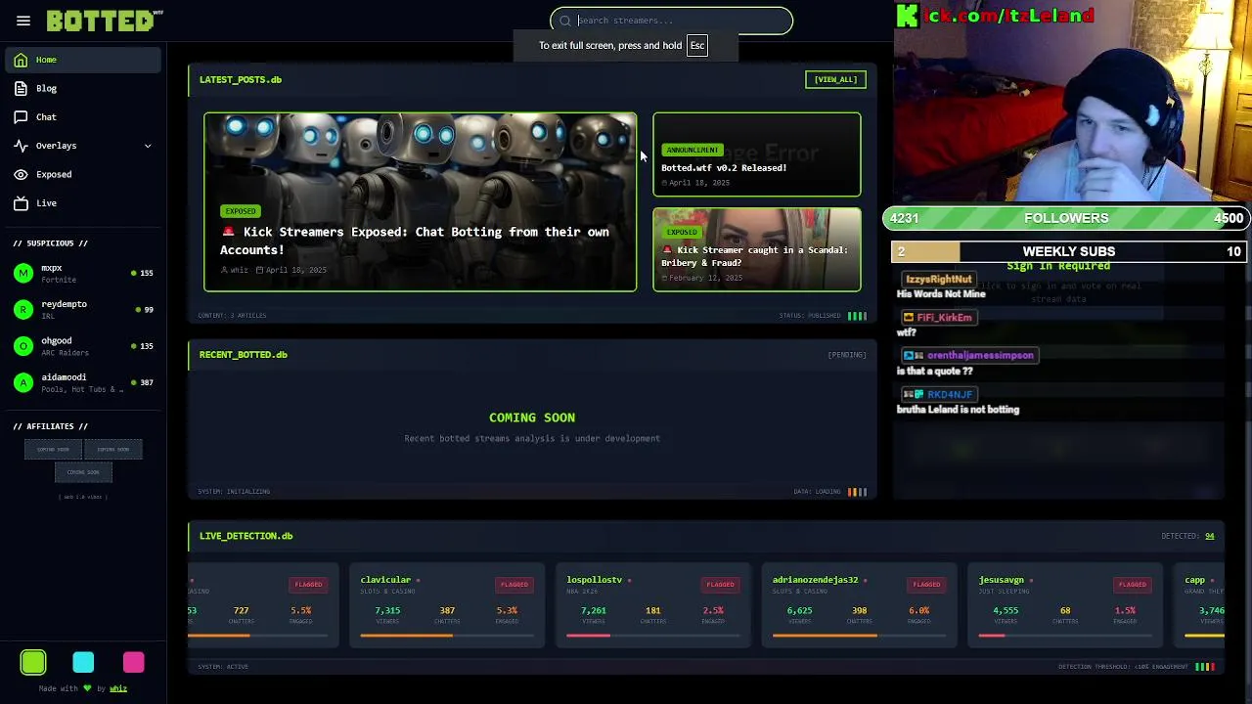Click aidamoodi avatar circle
This screenshot has height=704, width=1252.
[x=23, y=382]
